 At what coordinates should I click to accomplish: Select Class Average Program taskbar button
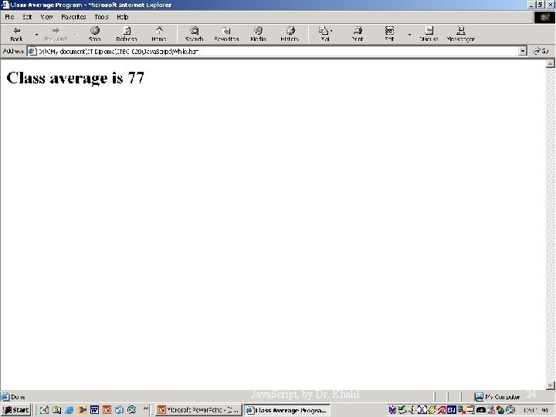point(286,410)
